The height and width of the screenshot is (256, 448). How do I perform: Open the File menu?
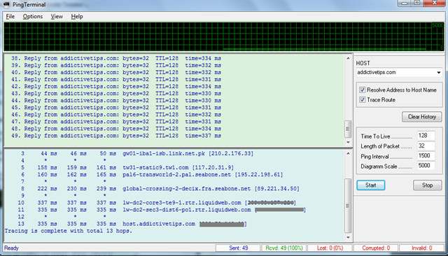(x=10, y=17)
